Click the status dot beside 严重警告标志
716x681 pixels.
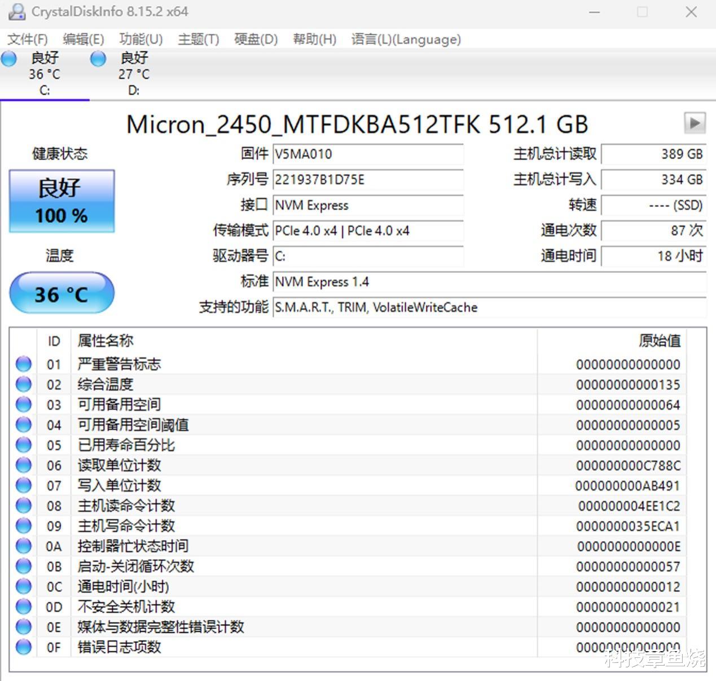(x=23, y=364)
